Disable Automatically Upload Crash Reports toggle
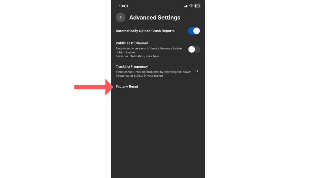Image resolution: width=316 pixels, height=178 pixels. pos(194,31)
